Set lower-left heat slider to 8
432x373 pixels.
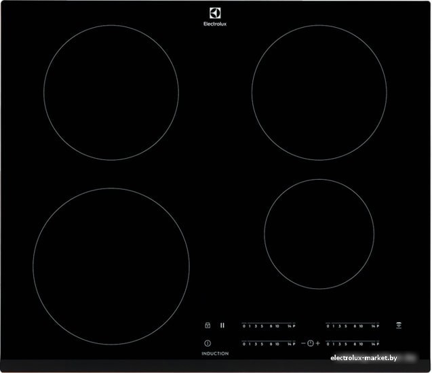click(x=271, y=344)
